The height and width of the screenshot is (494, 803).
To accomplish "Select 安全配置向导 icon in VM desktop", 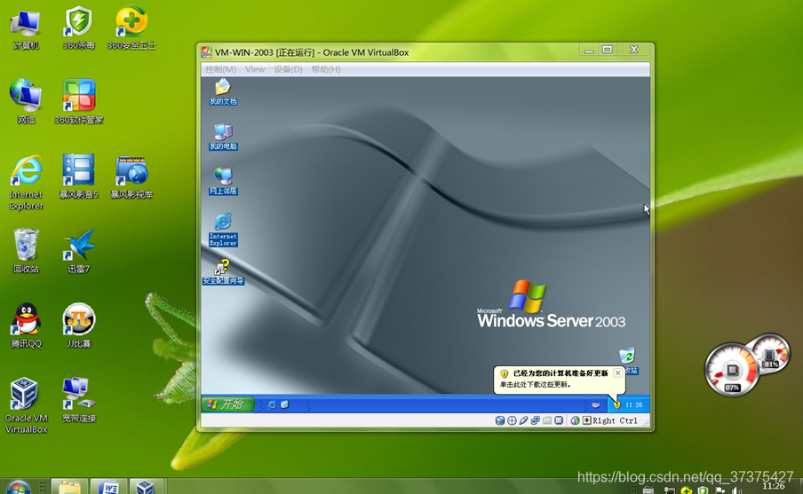I will tap(223, 272).
